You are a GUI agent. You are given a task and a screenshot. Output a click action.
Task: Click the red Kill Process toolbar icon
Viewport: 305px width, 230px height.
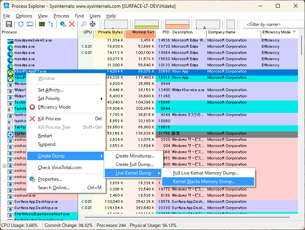tap(72, 24)
